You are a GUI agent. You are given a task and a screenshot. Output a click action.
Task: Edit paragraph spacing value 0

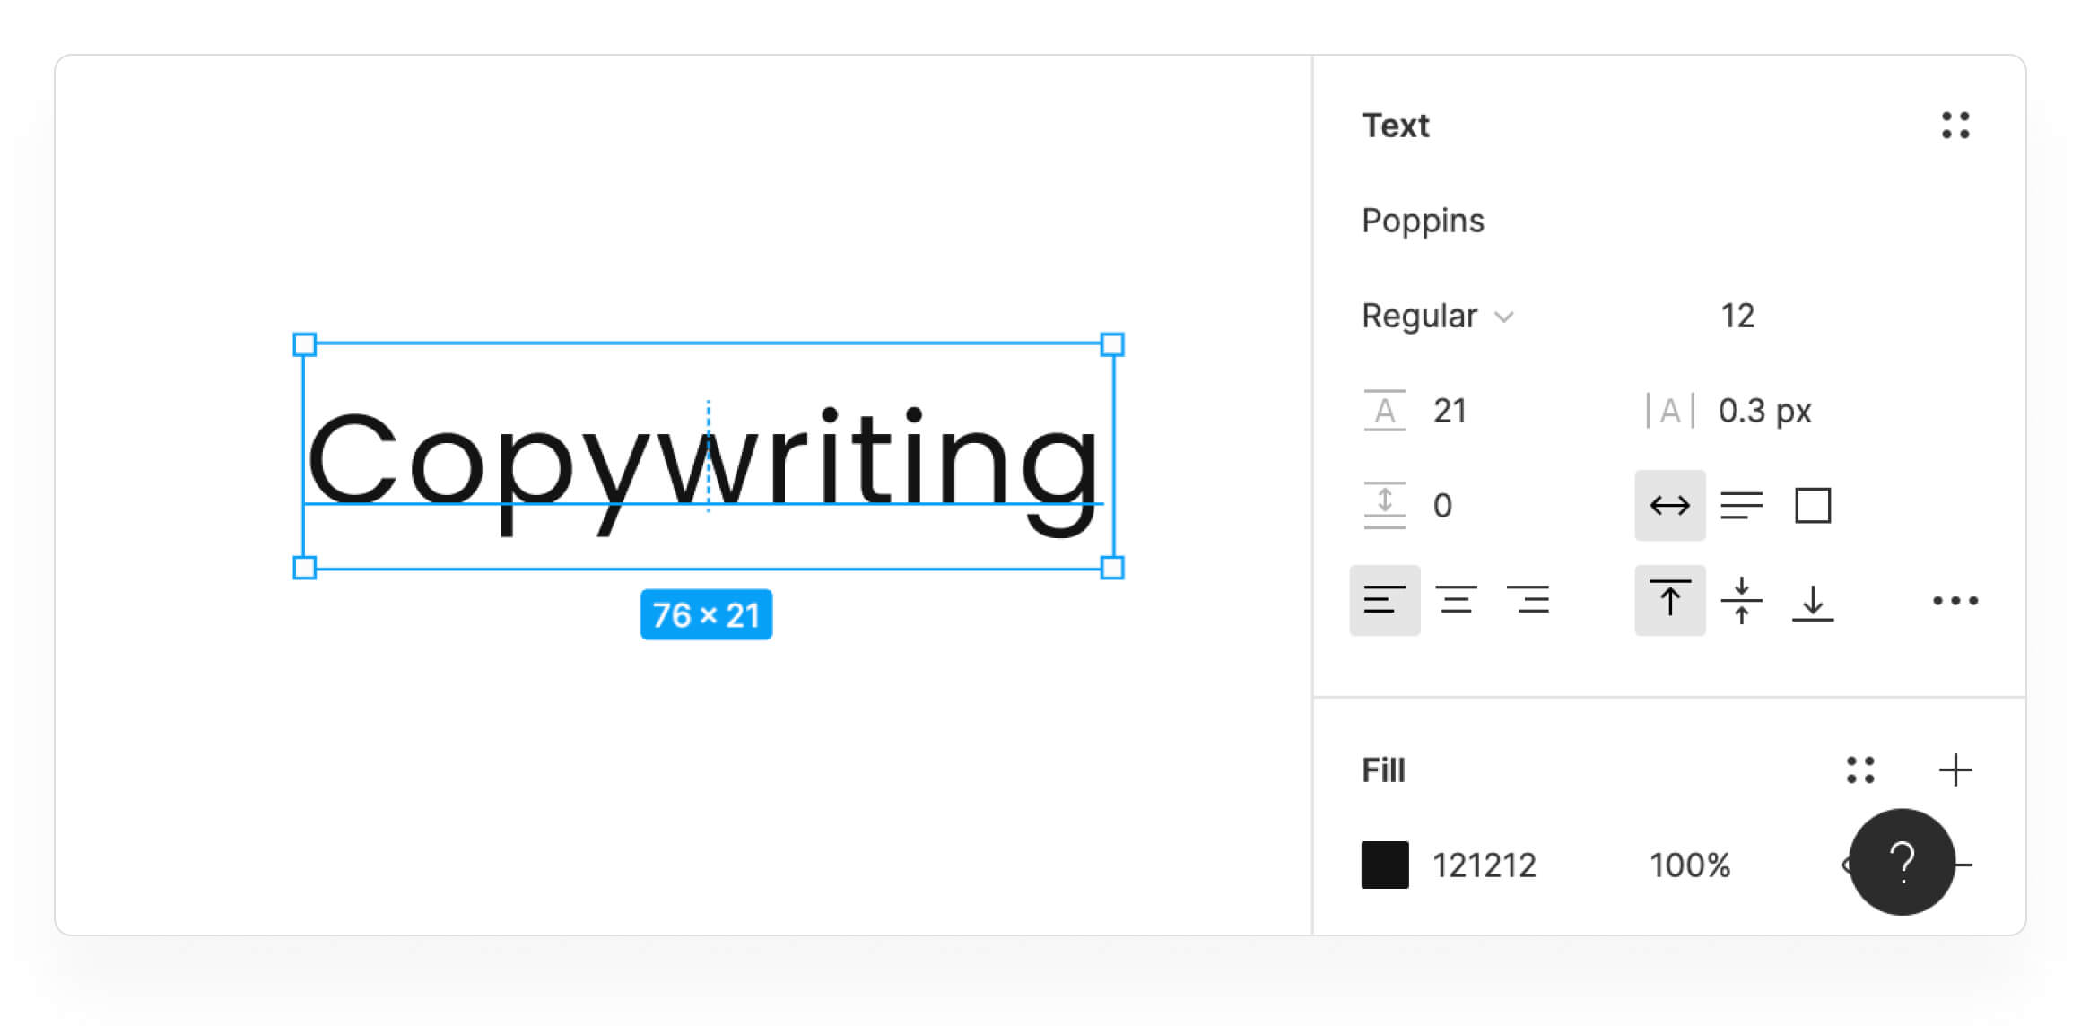coord(1442,506)
